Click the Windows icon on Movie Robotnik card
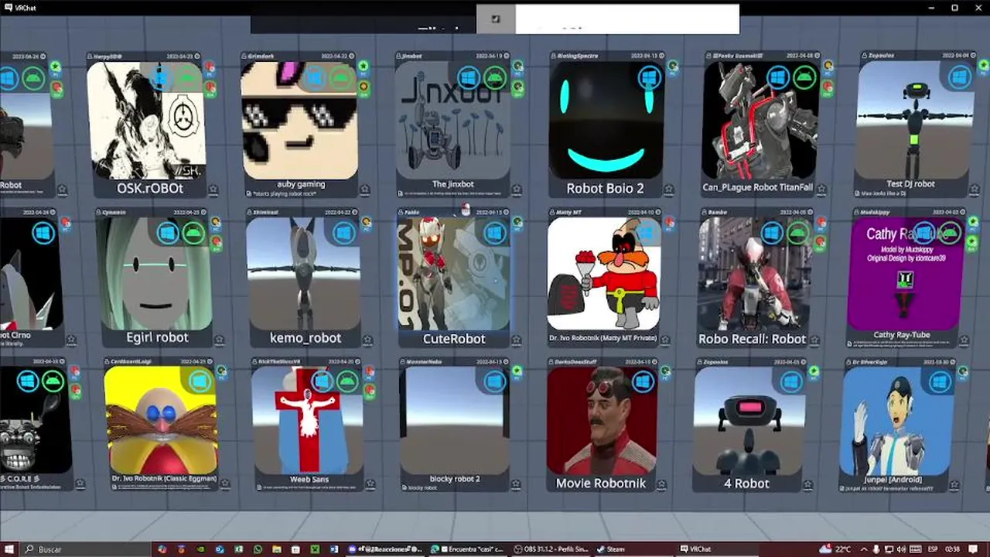Image resolution: width=990 pixels, height=557 pixels. pos(643,381)
